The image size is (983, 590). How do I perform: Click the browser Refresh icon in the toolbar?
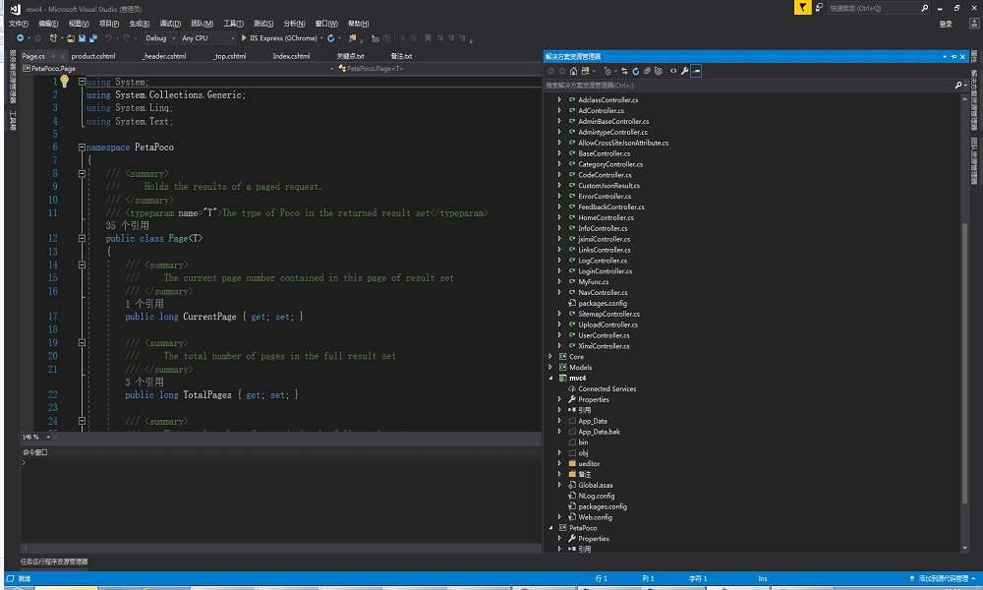click(331, 38)
